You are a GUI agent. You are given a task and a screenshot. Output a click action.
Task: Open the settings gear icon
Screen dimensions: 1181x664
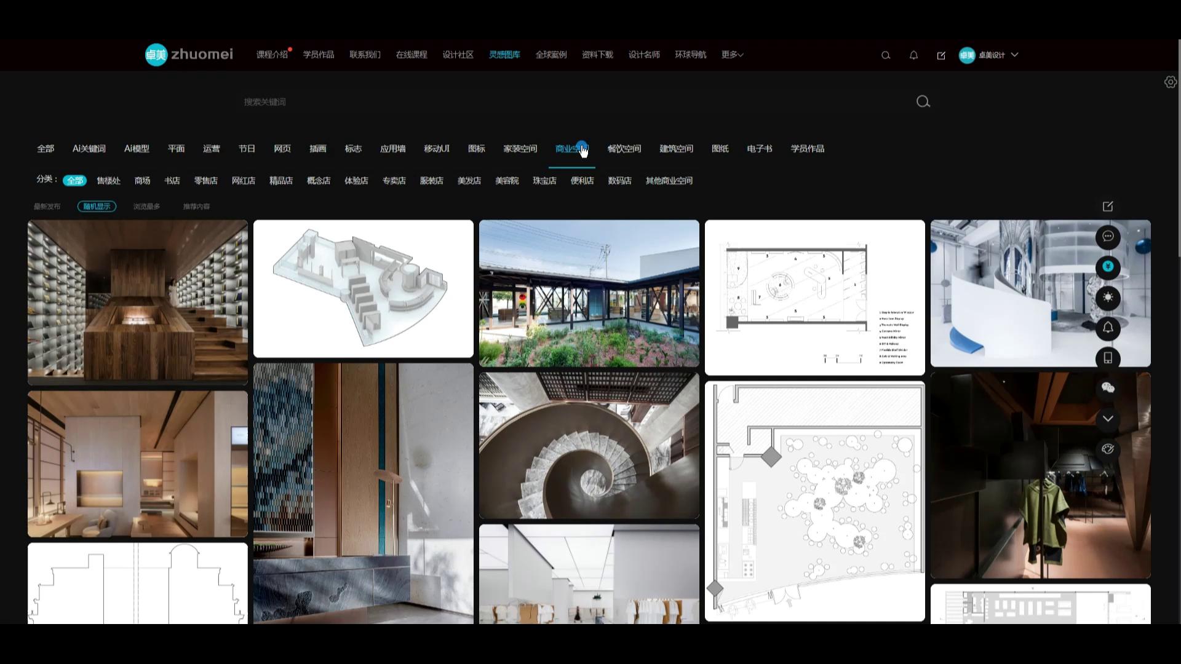[1170, 82]
